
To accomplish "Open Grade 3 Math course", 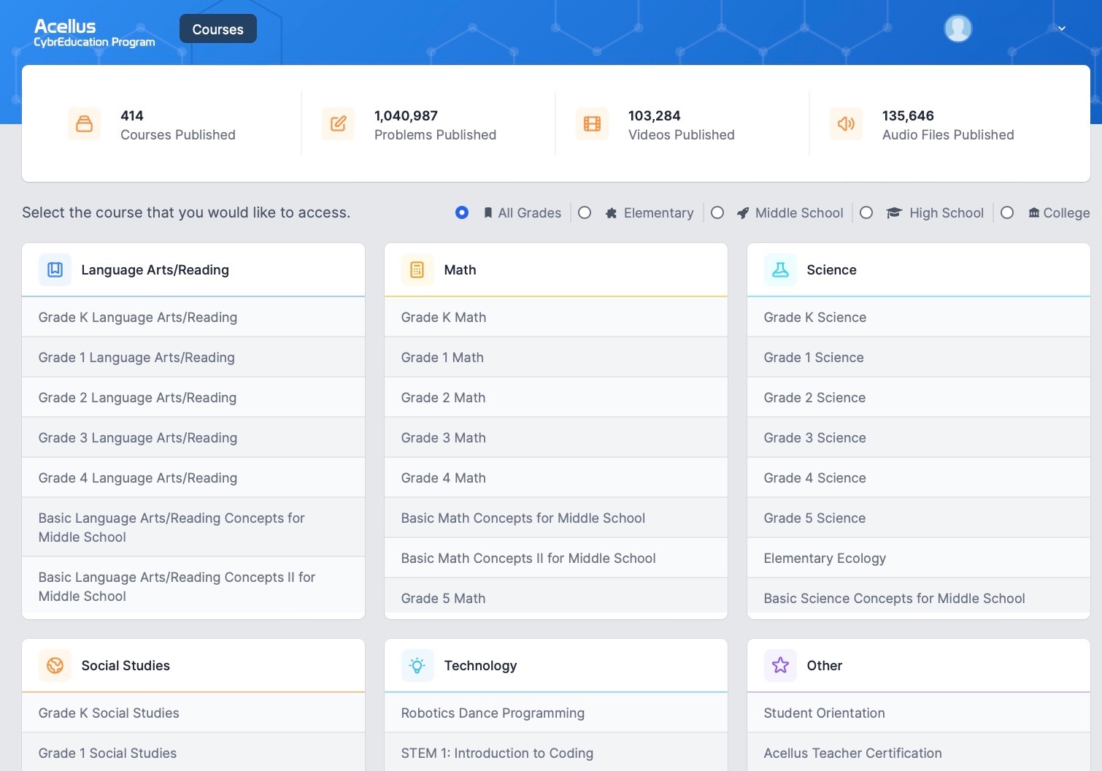I will click(x=556, y=437).
